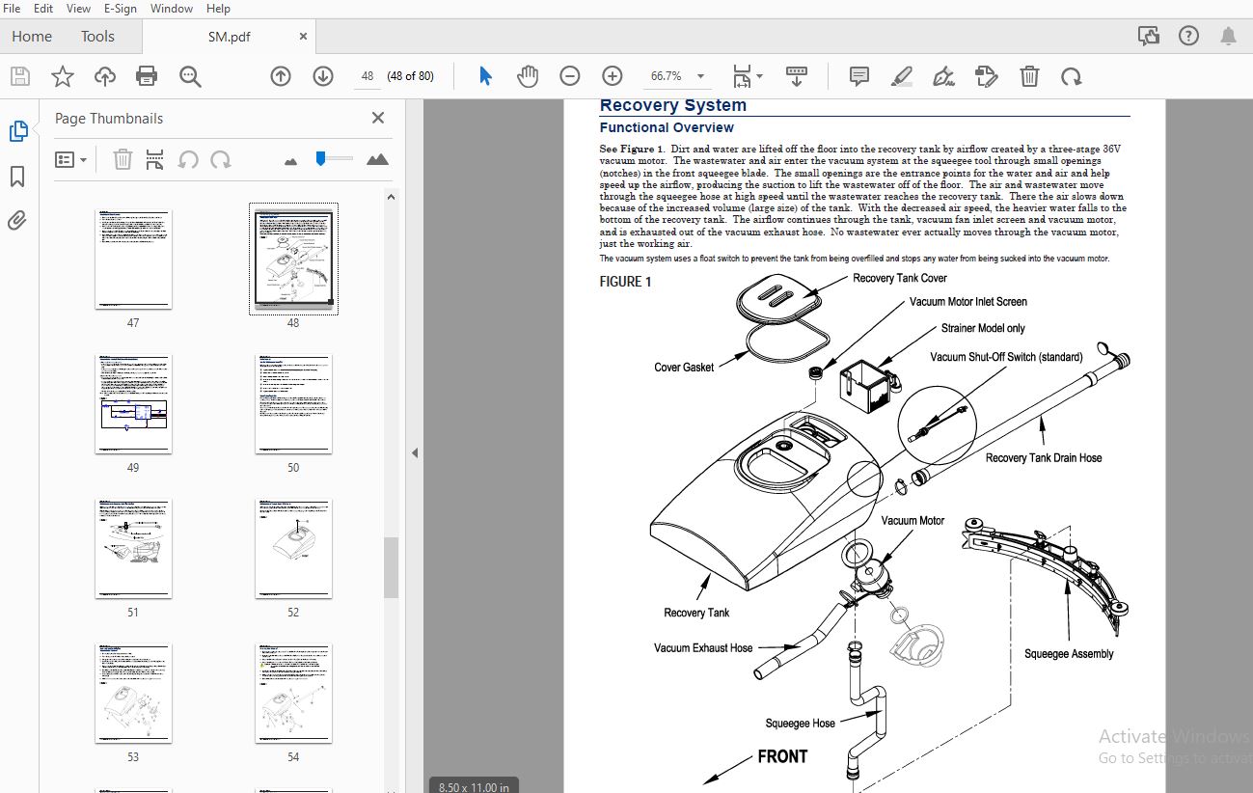Screen dimensions: 1253x793
Task: Open the Sign document tool
Action: (944, 76)
